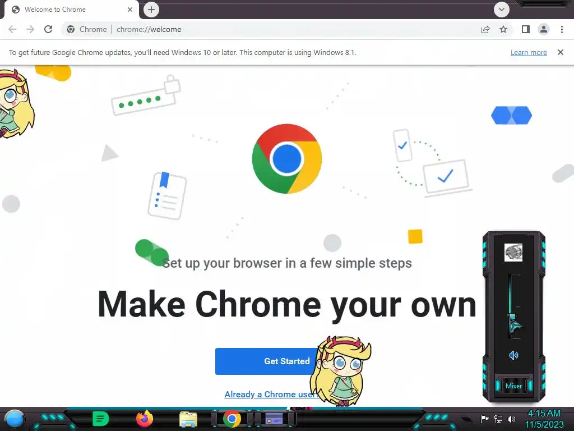Image resolution: width=574 pixels, height=431 pixels.
Task: Open network tray icon
Action: 498,419
